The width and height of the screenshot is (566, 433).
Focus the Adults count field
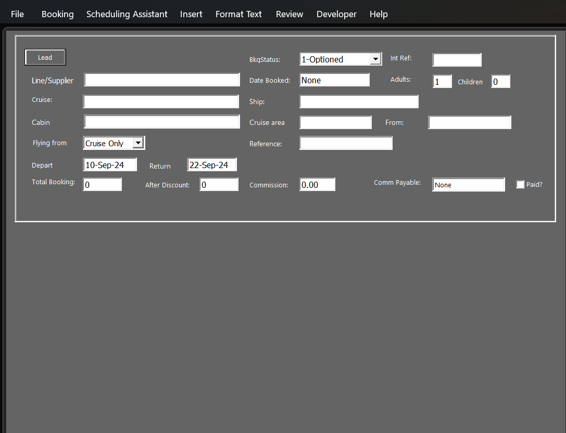[442, 82]
